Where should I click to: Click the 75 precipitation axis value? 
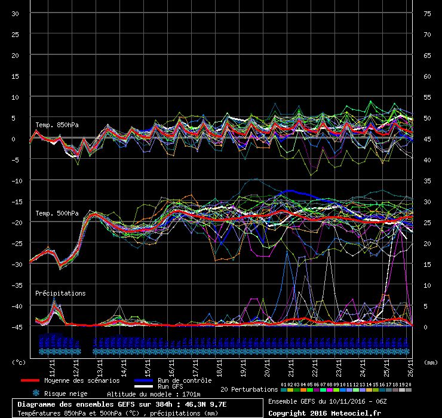pyautogui.click(x=427, y=14)
